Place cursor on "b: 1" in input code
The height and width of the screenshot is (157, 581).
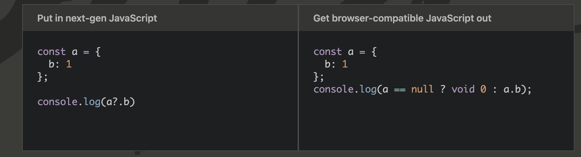60,64
